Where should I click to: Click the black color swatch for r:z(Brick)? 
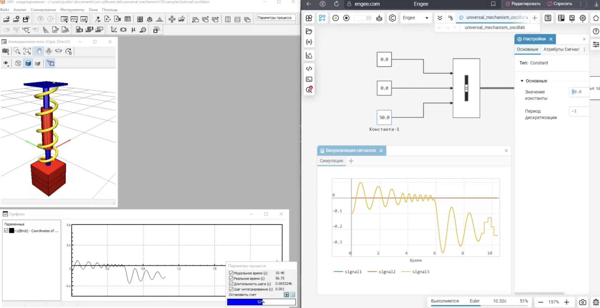[11, 231]
